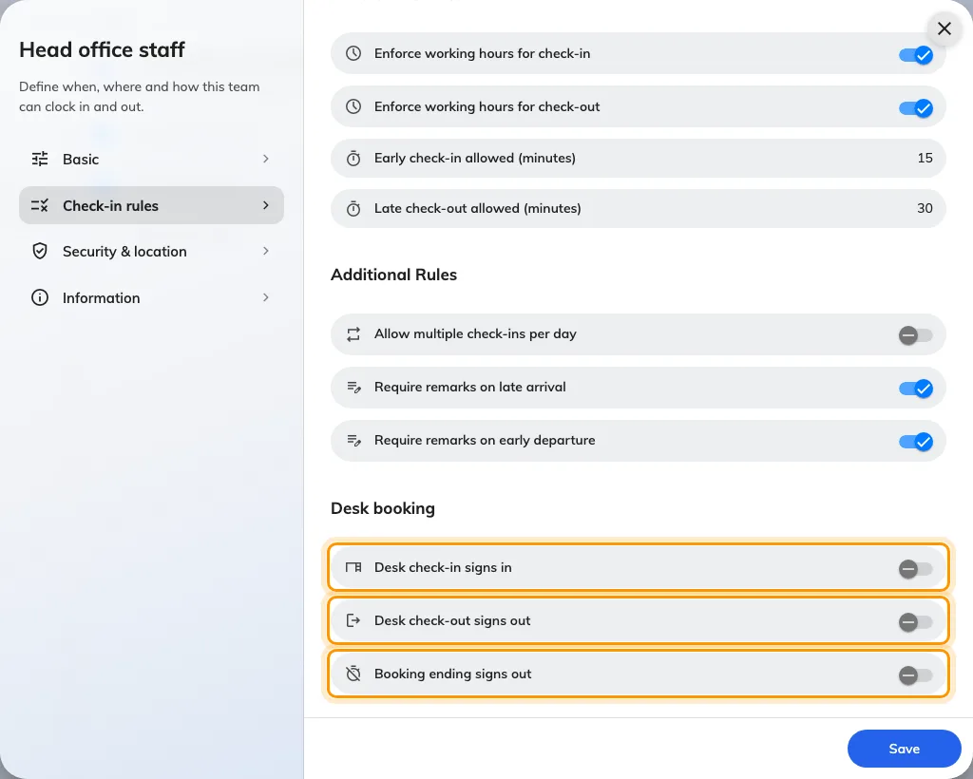
Task: Click repeat icon for Allow multiple check-ins
Action: click(353, 334)
